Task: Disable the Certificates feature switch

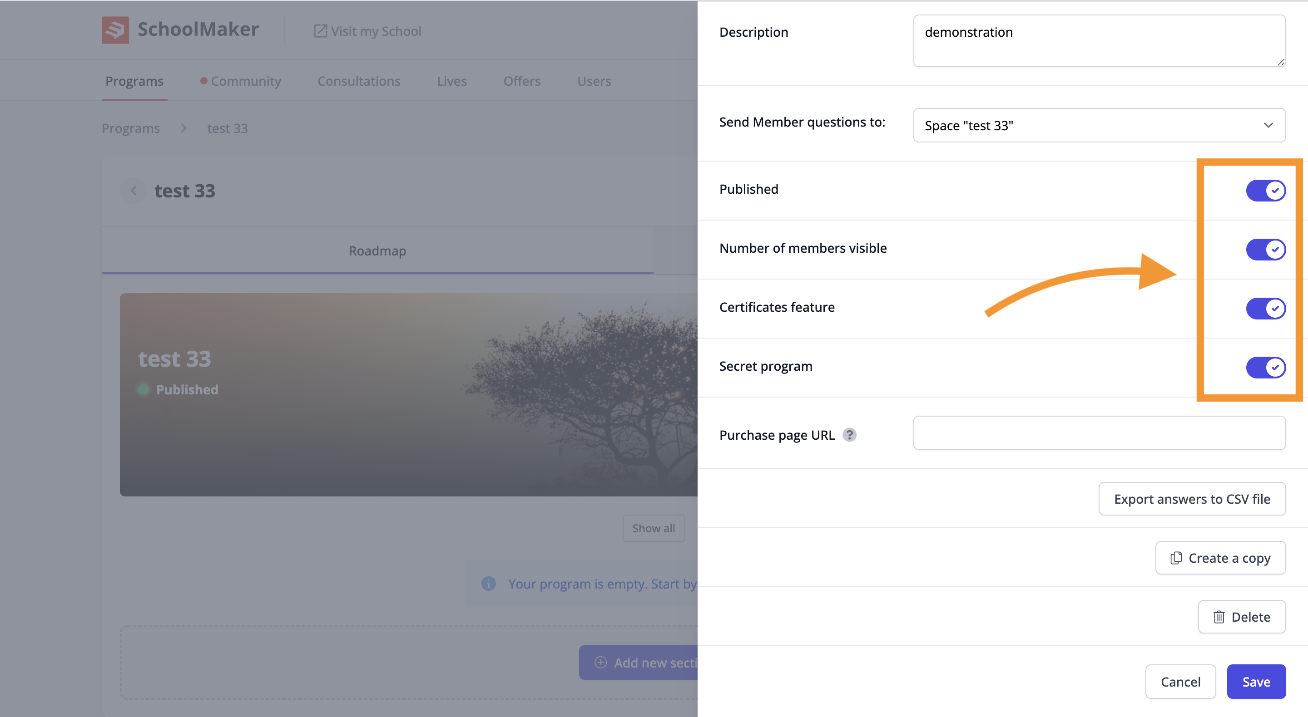Action: 1265,309
